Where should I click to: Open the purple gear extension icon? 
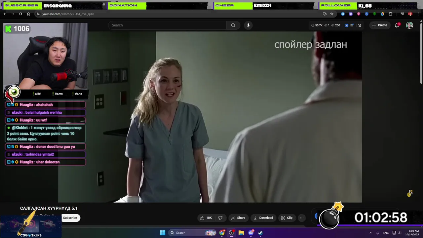click(x=351, y=14)
